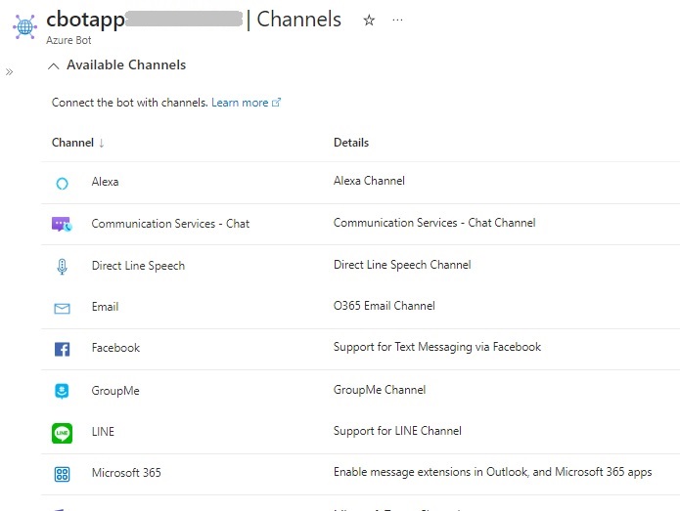This screenshot has height=511, width=680.
Task: Favorite this page with the star icon
Action: click(x=369, y=21)
